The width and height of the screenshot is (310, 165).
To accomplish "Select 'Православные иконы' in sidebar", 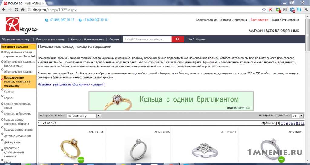I will tap(18, 130).
